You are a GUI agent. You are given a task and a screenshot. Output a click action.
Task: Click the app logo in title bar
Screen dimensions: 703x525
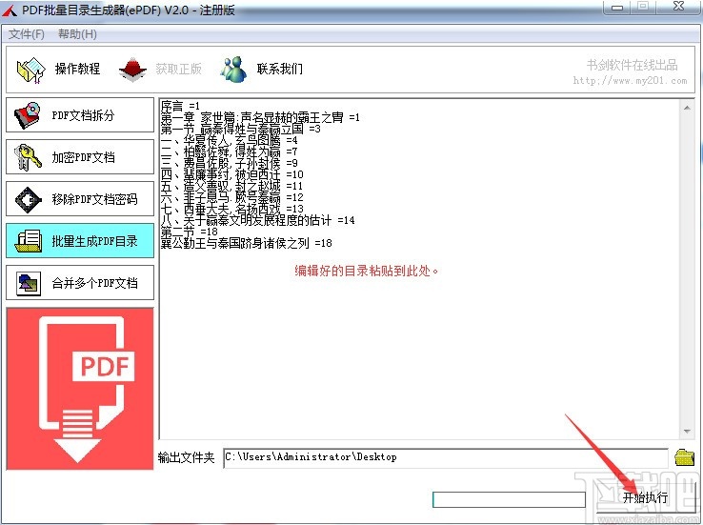(x=10, y=10)
